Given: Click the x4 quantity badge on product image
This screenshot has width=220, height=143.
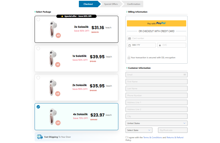Looking at the screenshot, I should [58, 123].
